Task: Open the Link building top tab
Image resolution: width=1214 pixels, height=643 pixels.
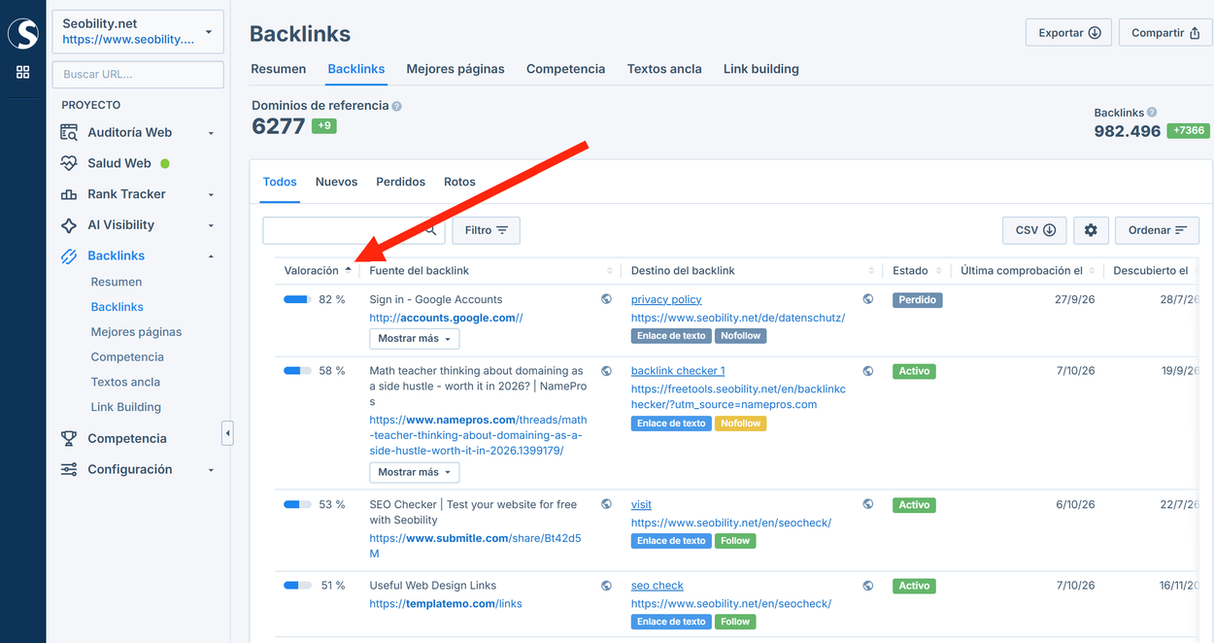Action: click(761, 69)
